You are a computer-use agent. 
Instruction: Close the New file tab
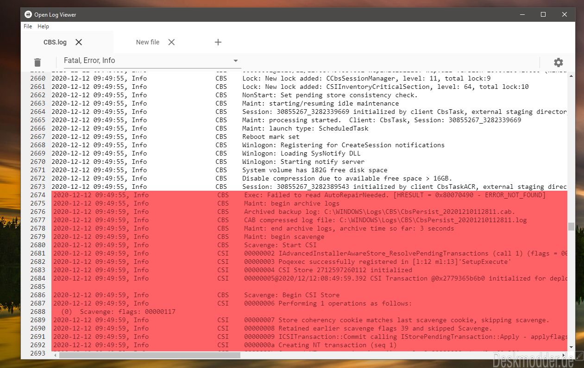[171, 42]
